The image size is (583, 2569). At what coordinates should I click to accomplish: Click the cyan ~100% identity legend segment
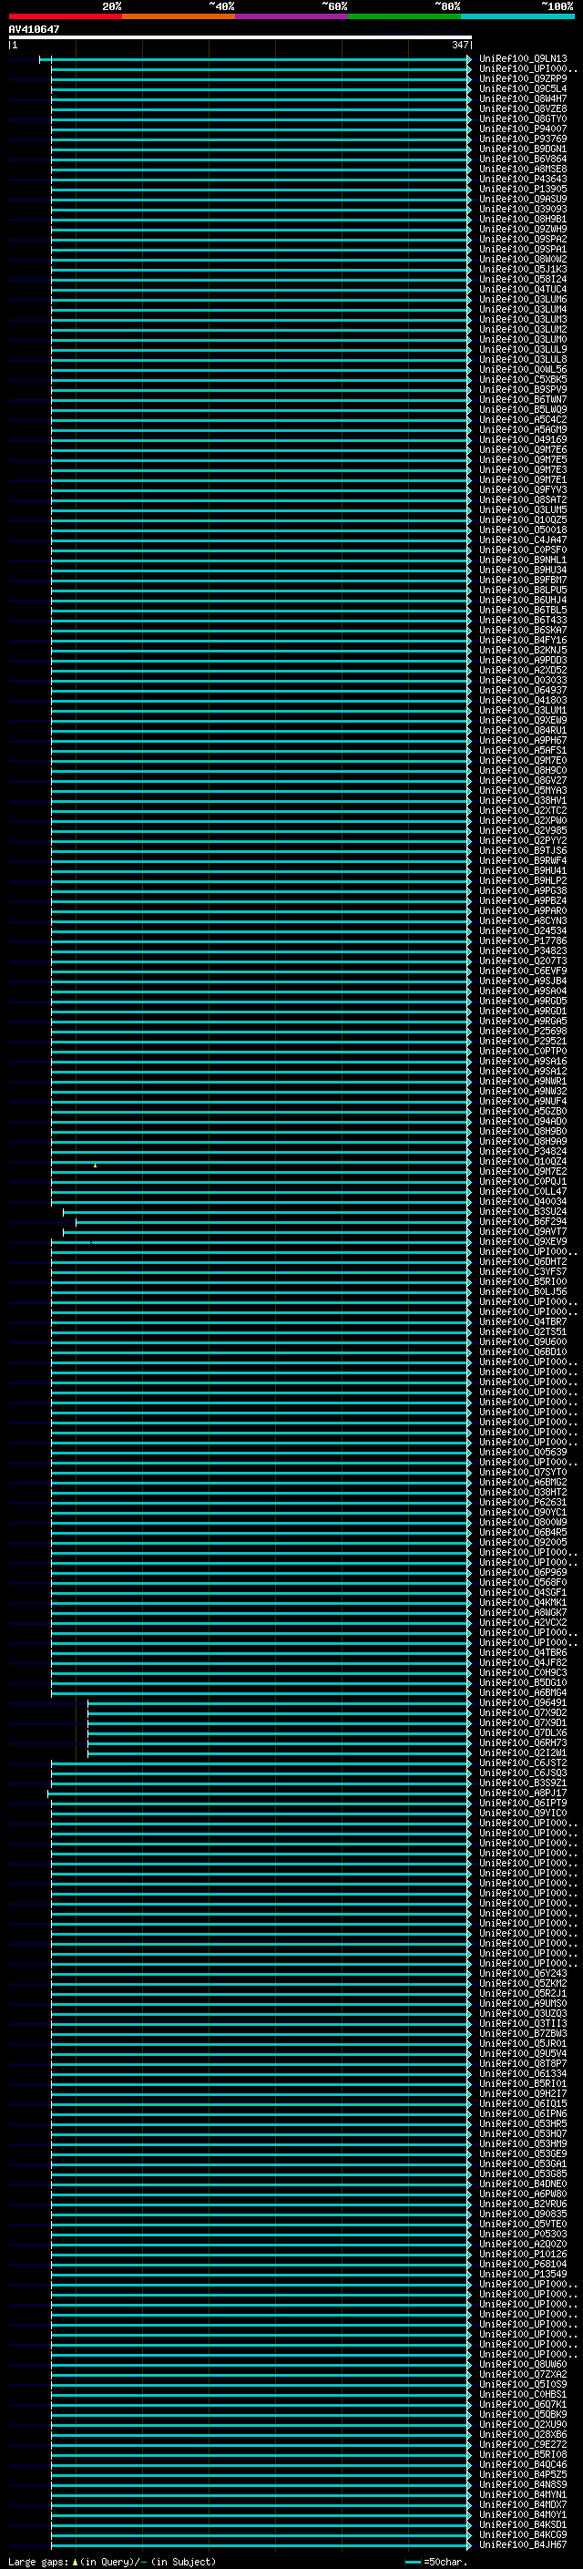517,16
